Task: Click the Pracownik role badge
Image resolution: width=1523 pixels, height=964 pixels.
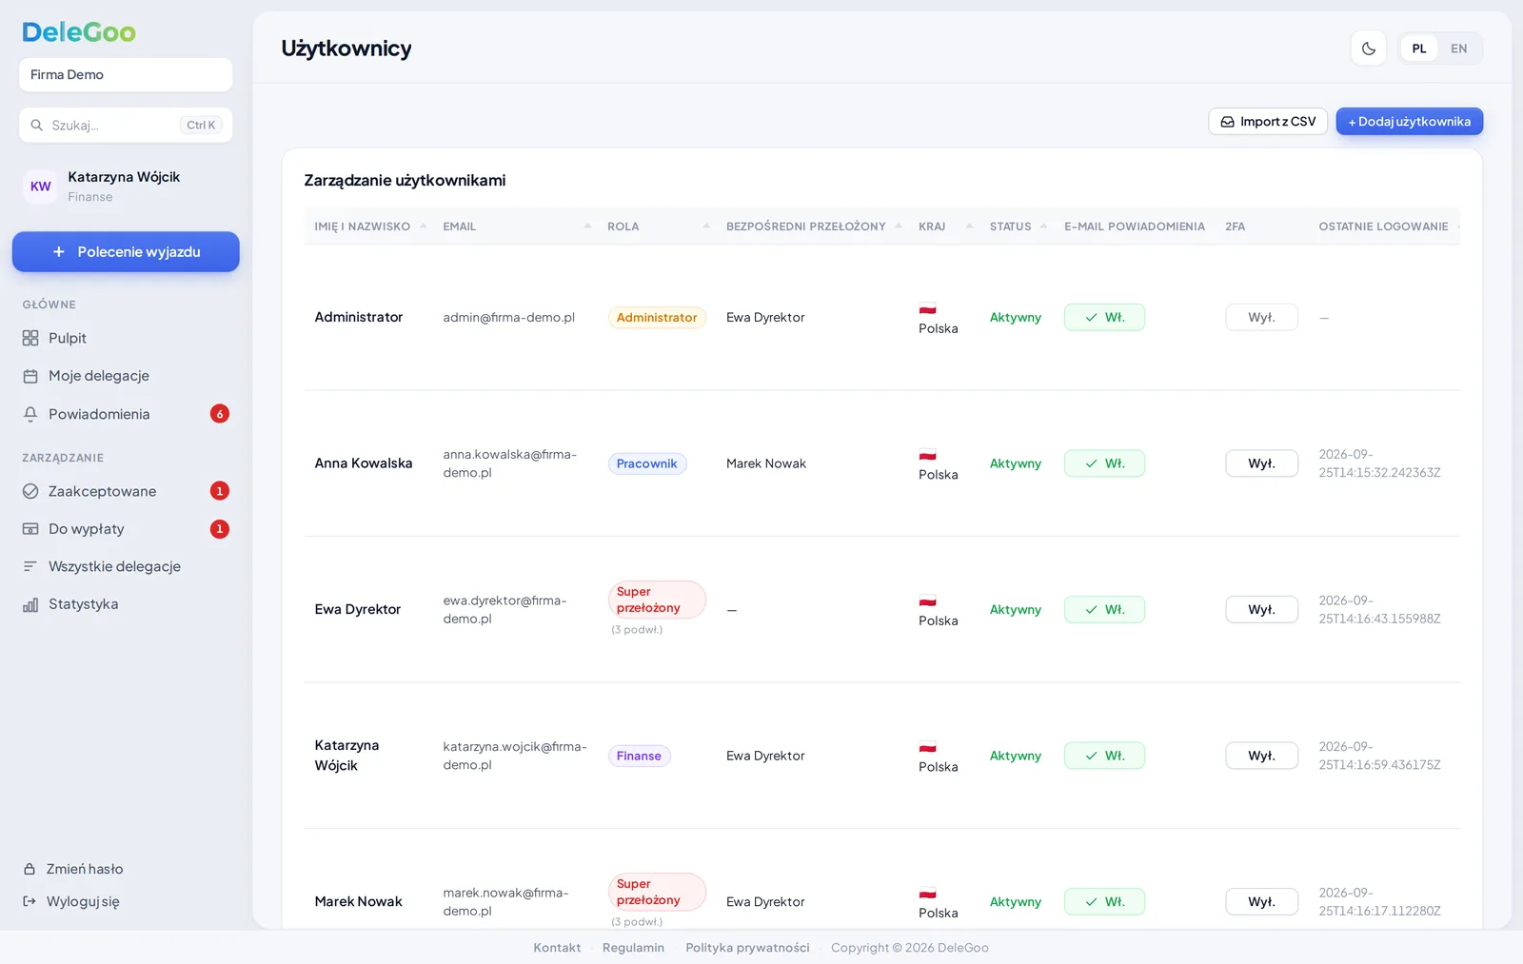Action: [x=647, y=463]
